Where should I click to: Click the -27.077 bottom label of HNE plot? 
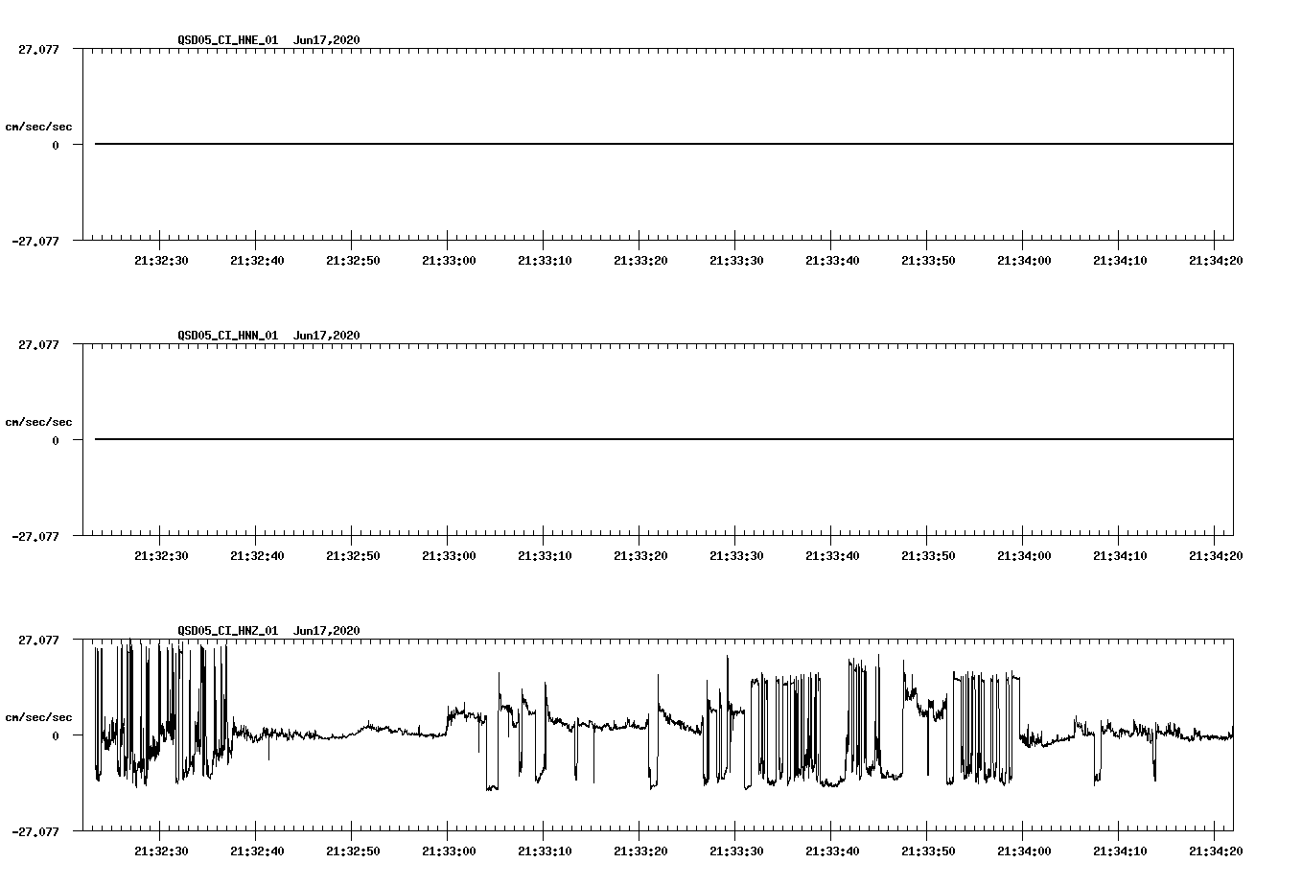tap(35, 241)
